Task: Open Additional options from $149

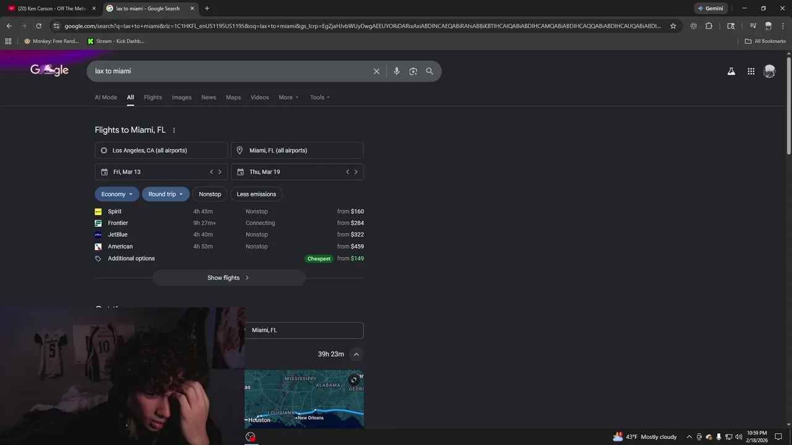Action: coord(229,258)
